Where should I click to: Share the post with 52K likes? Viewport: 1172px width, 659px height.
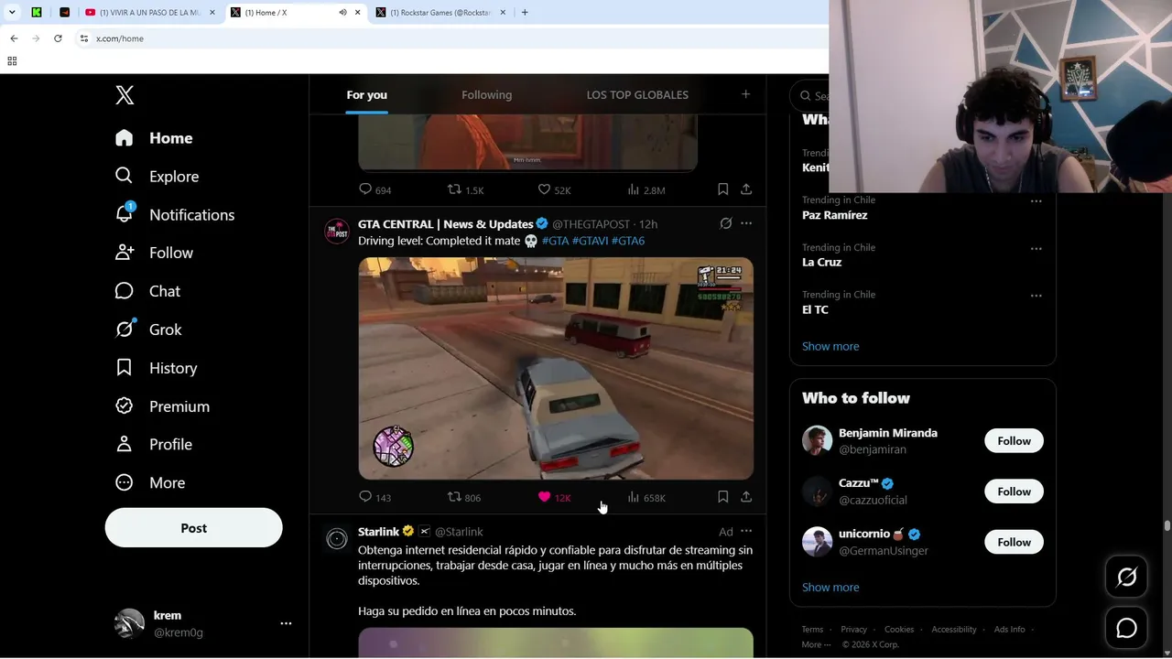(746, 189)
